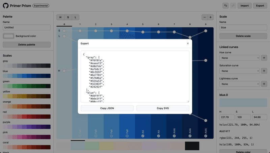Click the undo arrow button

[225, 6]
